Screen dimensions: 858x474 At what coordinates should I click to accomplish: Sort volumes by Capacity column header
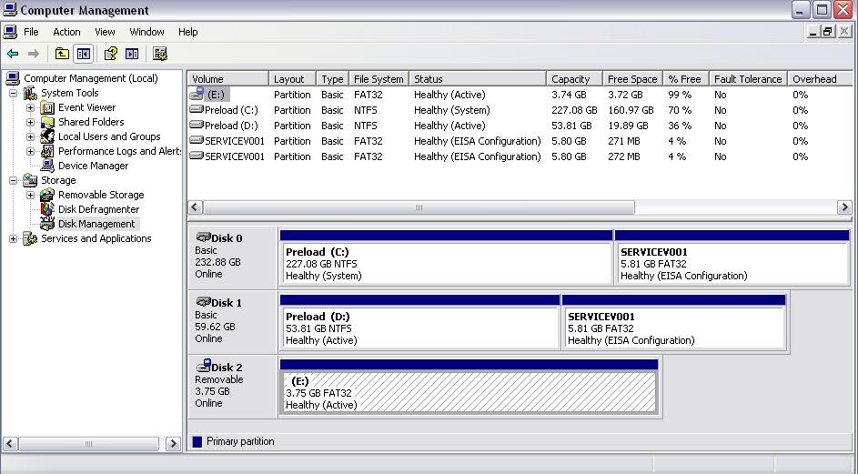click(573, 79)
